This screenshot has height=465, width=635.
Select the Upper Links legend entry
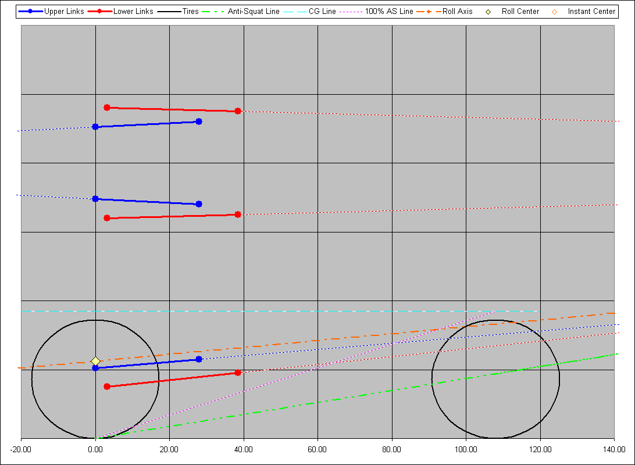[x=51, y=11]
